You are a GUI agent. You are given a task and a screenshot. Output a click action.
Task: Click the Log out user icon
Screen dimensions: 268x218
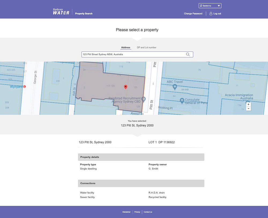(x=211, y=13)
